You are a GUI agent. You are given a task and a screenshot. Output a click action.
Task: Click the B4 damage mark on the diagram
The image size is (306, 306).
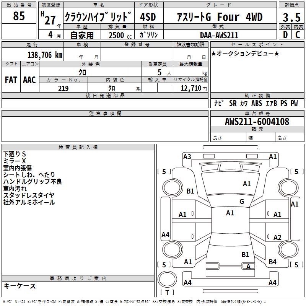(x=272, y=262)
